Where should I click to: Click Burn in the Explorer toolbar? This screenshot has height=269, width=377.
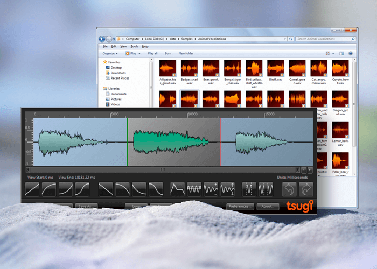pyautogui.click(x=168, y=53)
